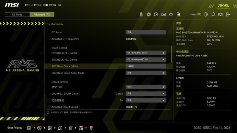Viewport: 237px width, 133px height.
Task: Open the board explorer icon
Action: point(163,15)
